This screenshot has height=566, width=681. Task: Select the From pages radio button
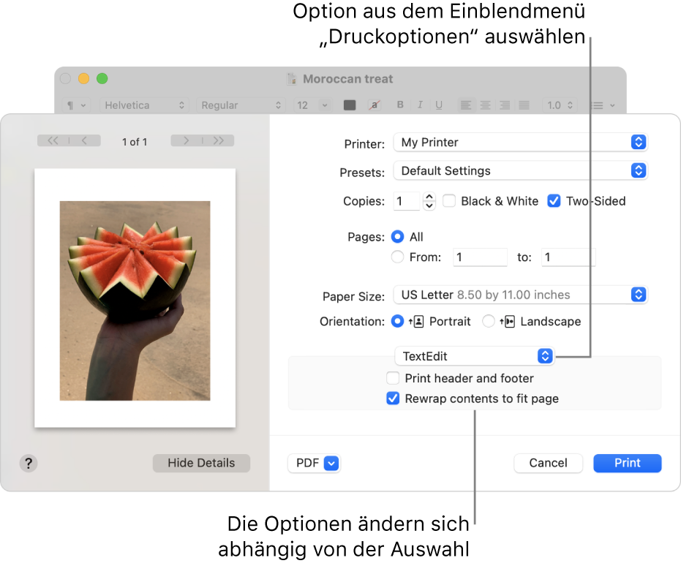pos(397,257)
